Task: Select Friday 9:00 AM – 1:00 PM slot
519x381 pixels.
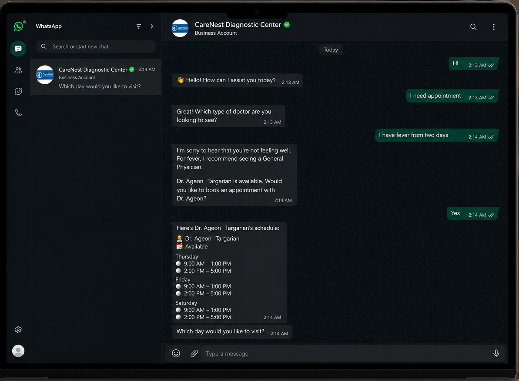Action: tap(203, 286)
